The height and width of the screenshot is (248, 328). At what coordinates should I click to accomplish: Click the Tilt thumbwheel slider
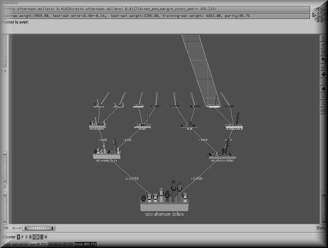click(39, 228)
